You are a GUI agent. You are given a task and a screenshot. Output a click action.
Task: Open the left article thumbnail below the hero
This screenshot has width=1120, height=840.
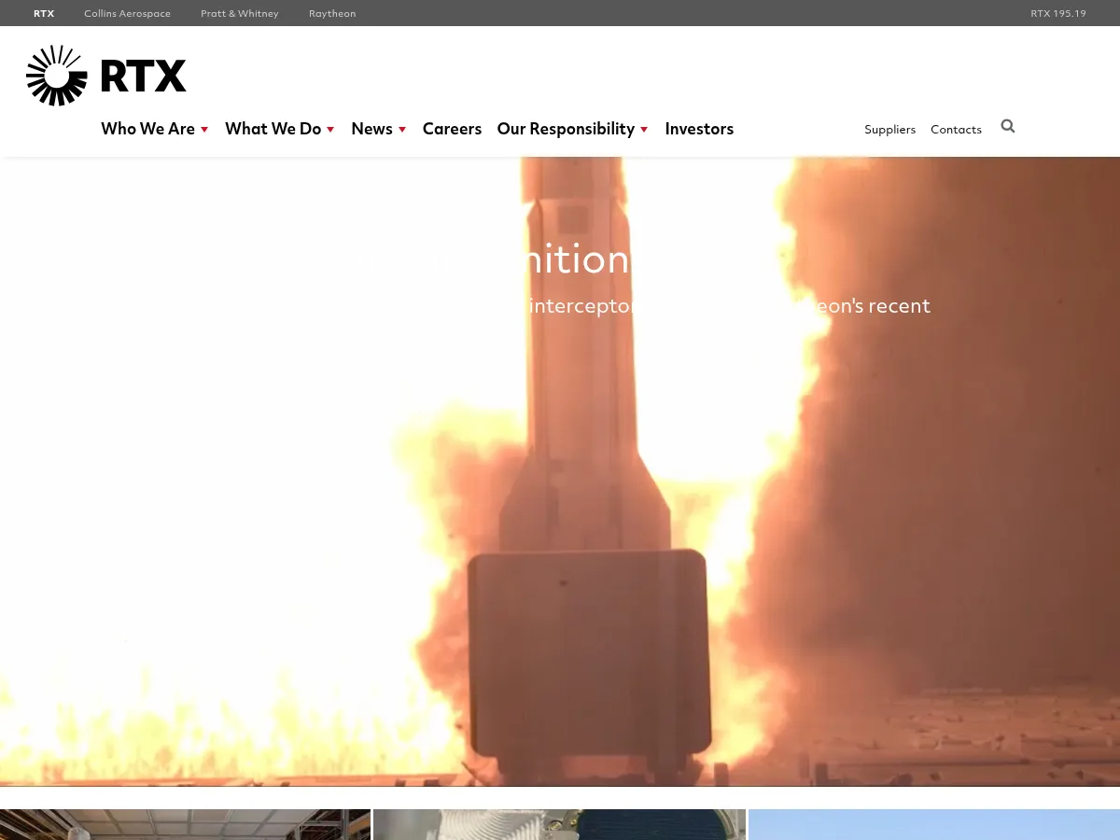pyautogui.click(x=185, y=825)
